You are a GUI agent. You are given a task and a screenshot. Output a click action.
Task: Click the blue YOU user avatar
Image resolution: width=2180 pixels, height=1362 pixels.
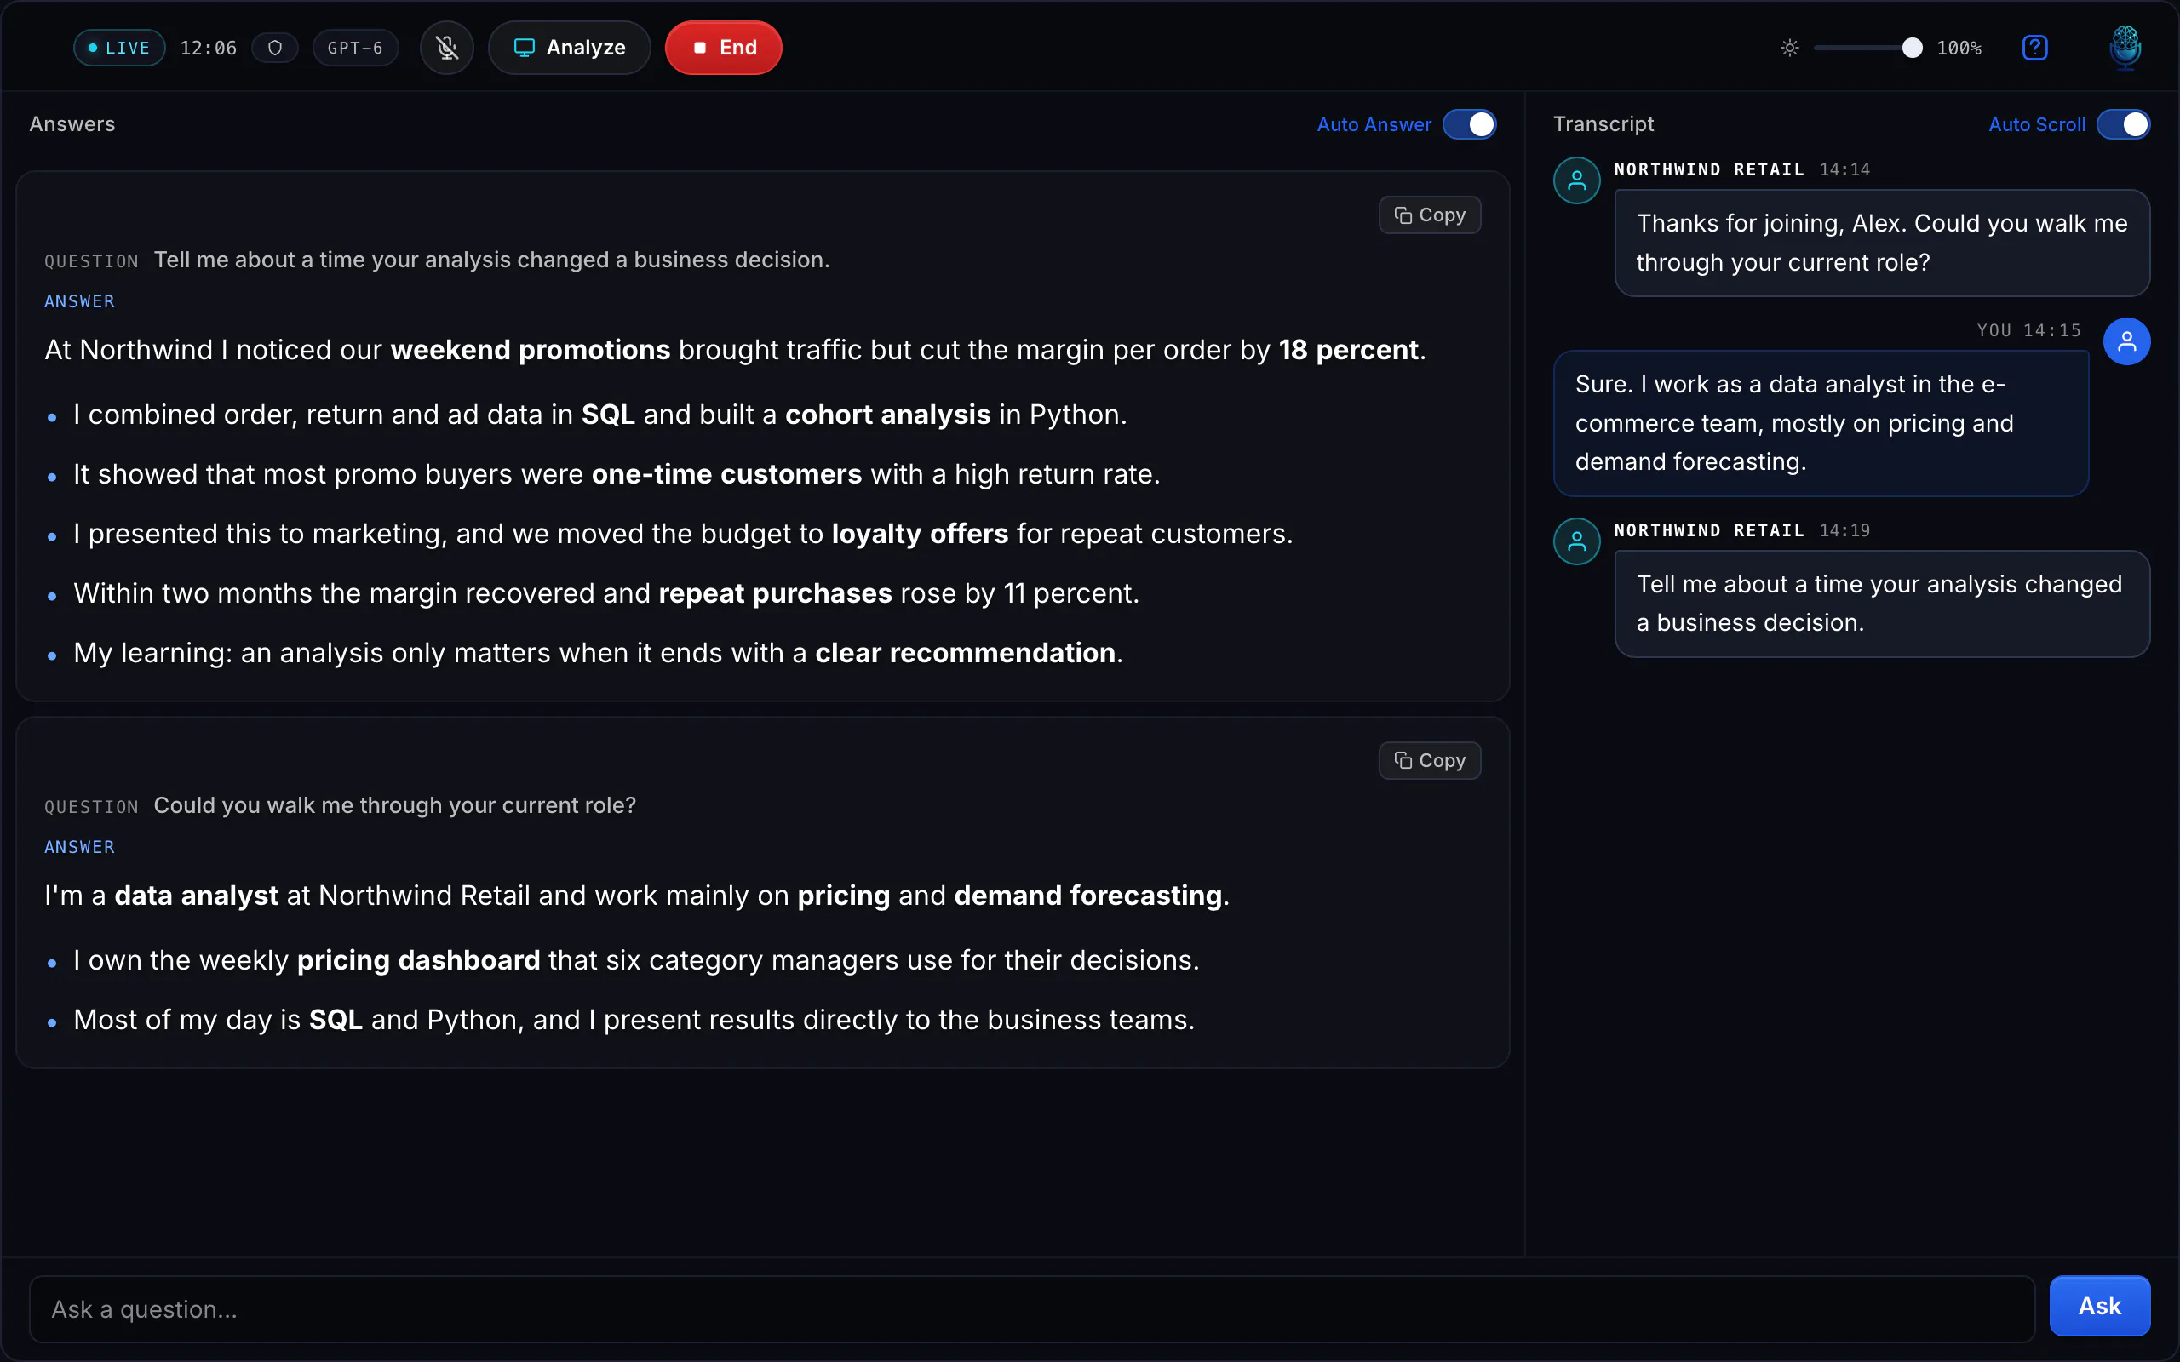(x=2127, y=341)
